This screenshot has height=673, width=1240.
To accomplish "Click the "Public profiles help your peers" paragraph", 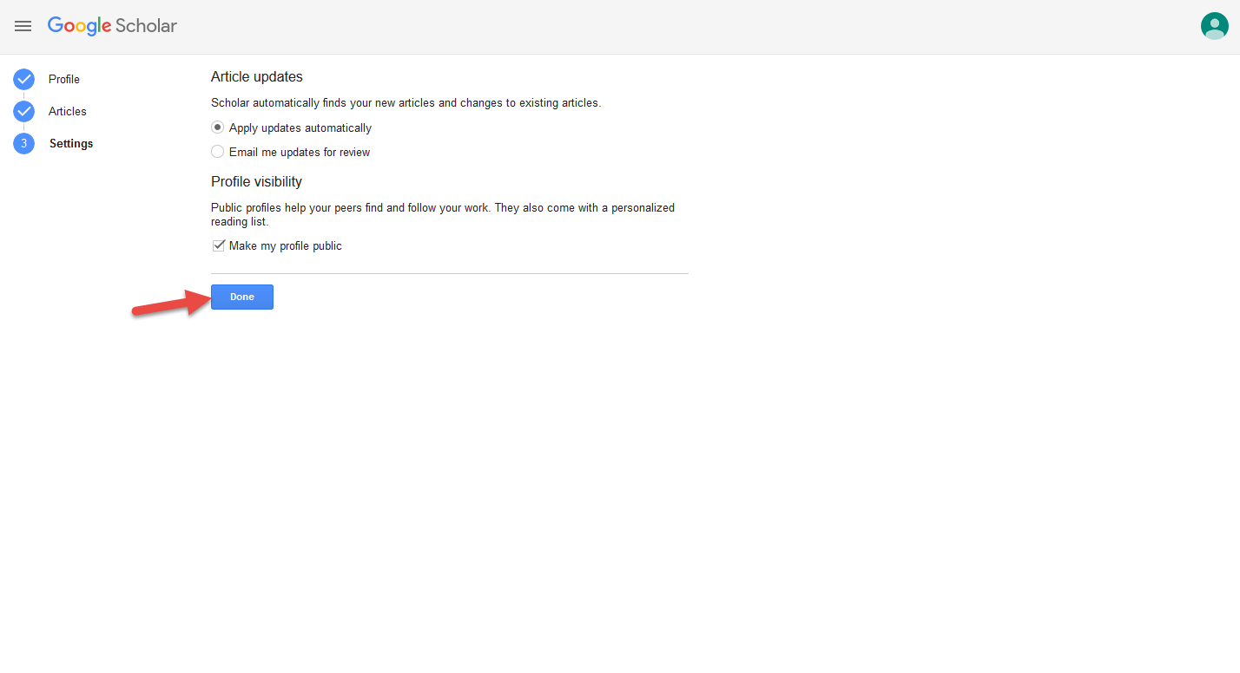I will coord(442,214).
